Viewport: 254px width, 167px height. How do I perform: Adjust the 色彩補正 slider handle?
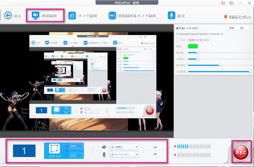pyautogui.click(x=220, y=65)
